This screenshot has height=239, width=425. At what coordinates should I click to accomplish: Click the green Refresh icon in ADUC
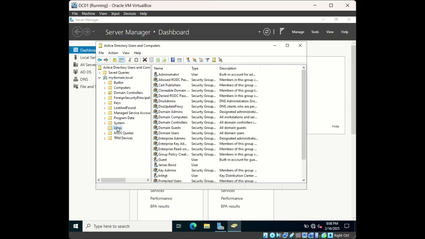[x=158, y=60]
